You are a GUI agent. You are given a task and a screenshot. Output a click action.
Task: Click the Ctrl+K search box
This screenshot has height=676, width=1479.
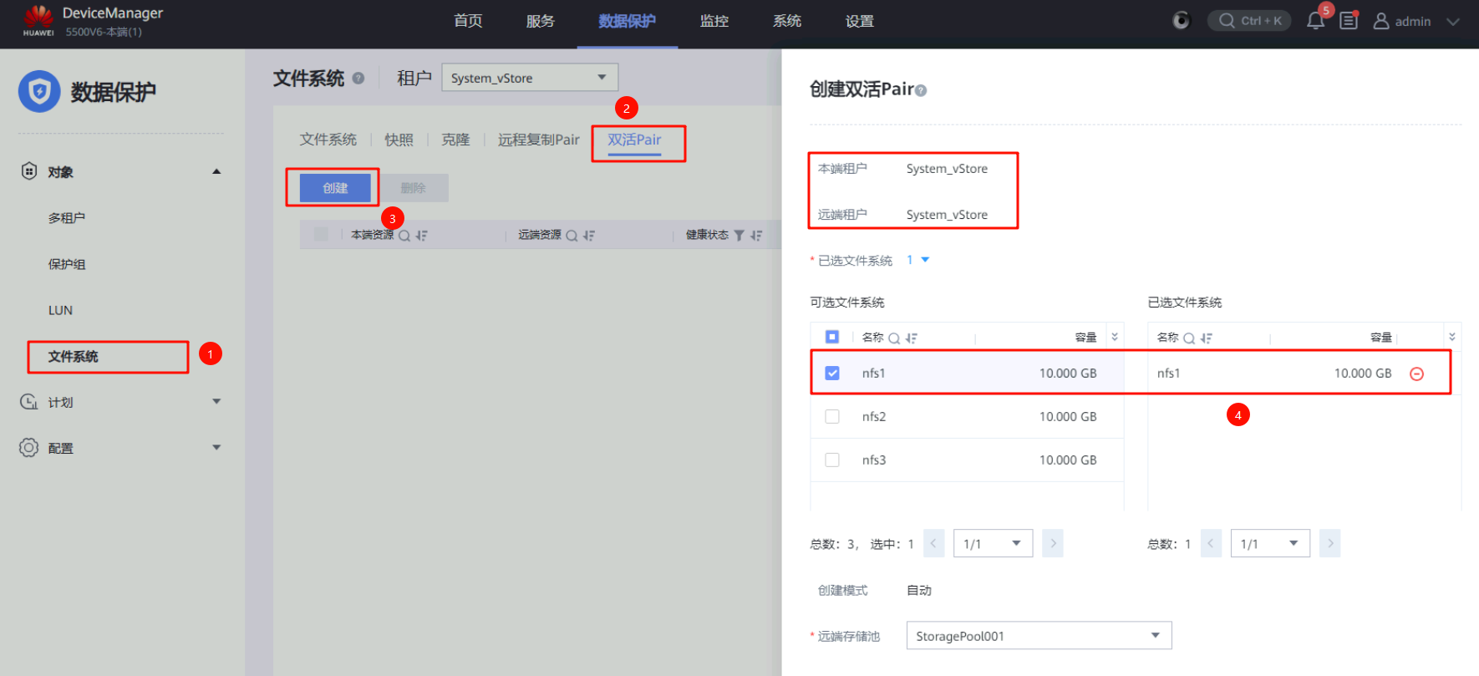1249,21
